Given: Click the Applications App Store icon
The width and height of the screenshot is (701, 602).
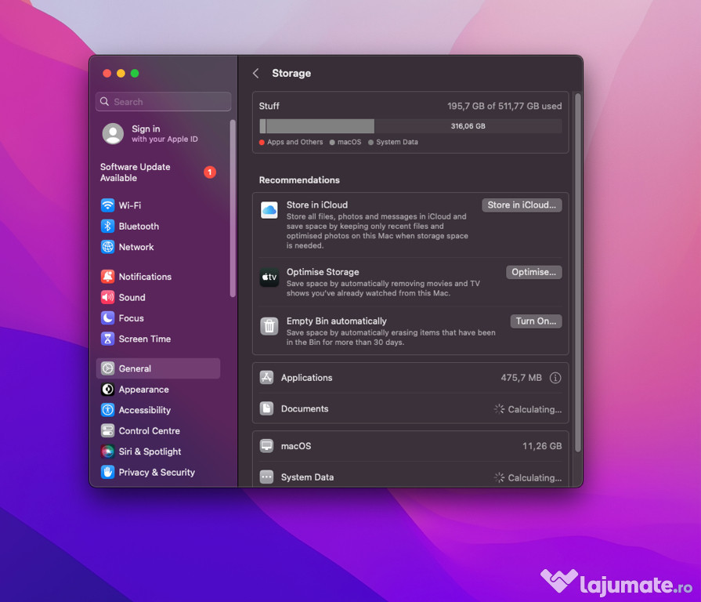Looking at the screenshot, I should 267,378.
